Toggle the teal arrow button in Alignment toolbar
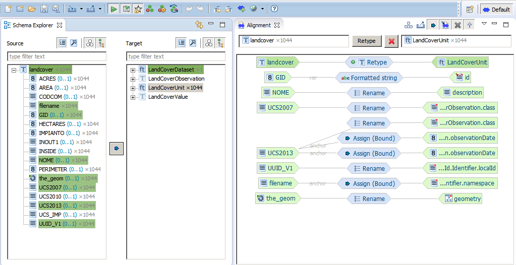 (x=433, y=25)
